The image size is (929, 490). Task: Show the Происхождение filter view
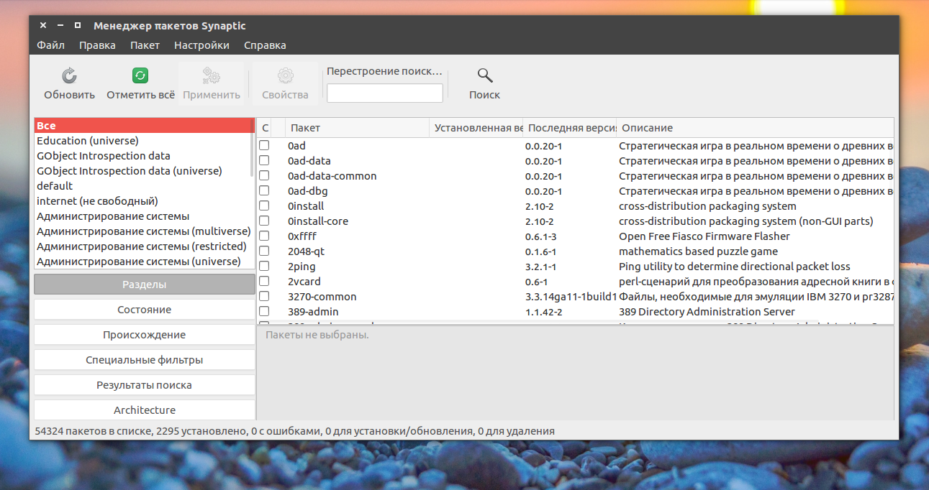pyautogui.click(x=145, y=335)
